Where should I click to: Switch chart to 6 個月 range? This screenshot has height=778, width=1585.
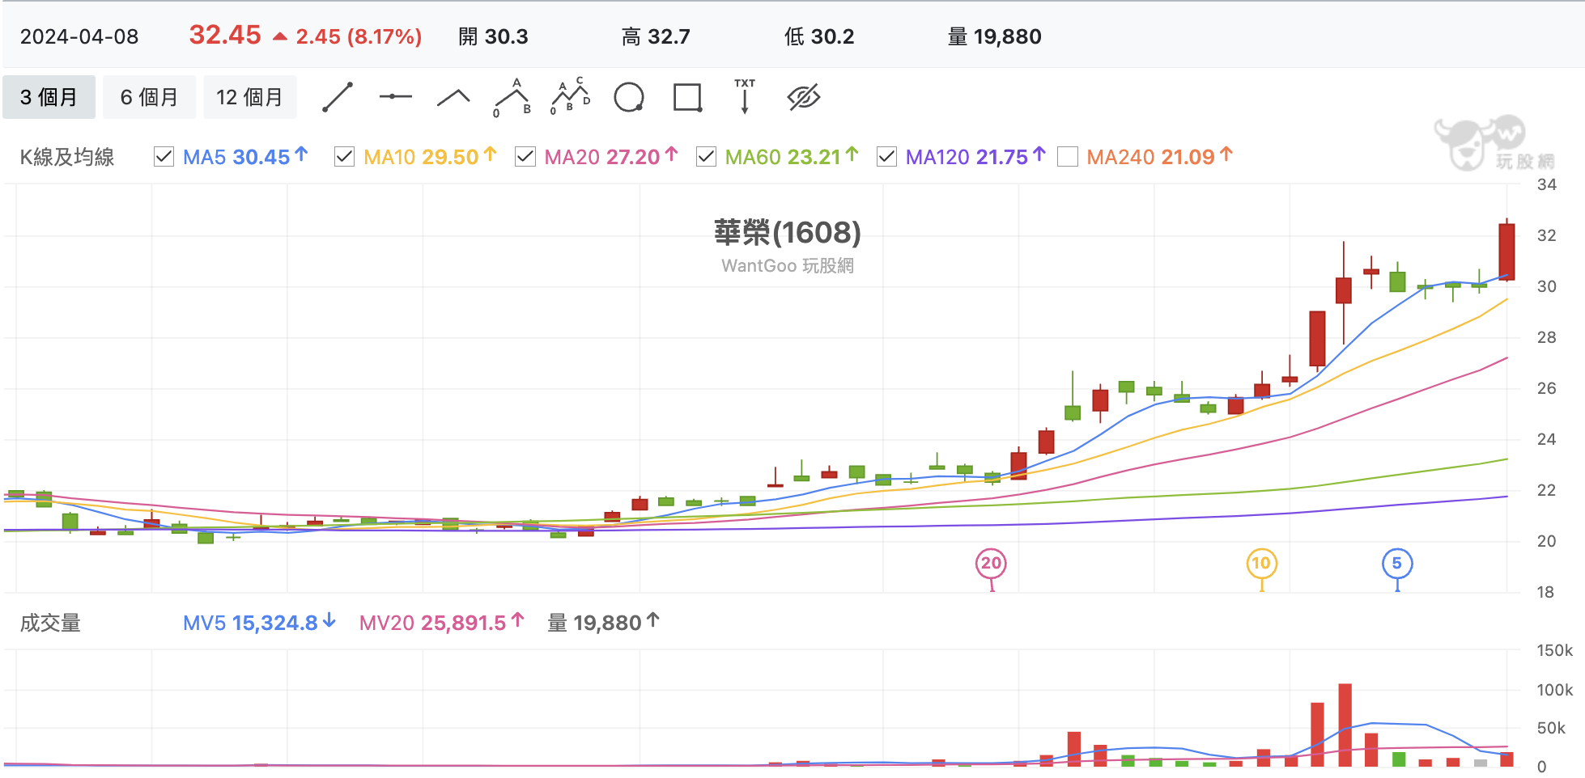(149, 97)
